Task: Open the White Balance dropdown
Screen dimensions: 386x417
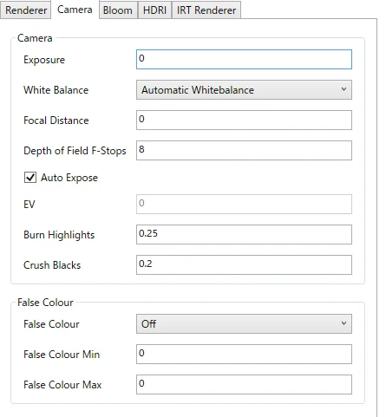Action: coord(244,90)
